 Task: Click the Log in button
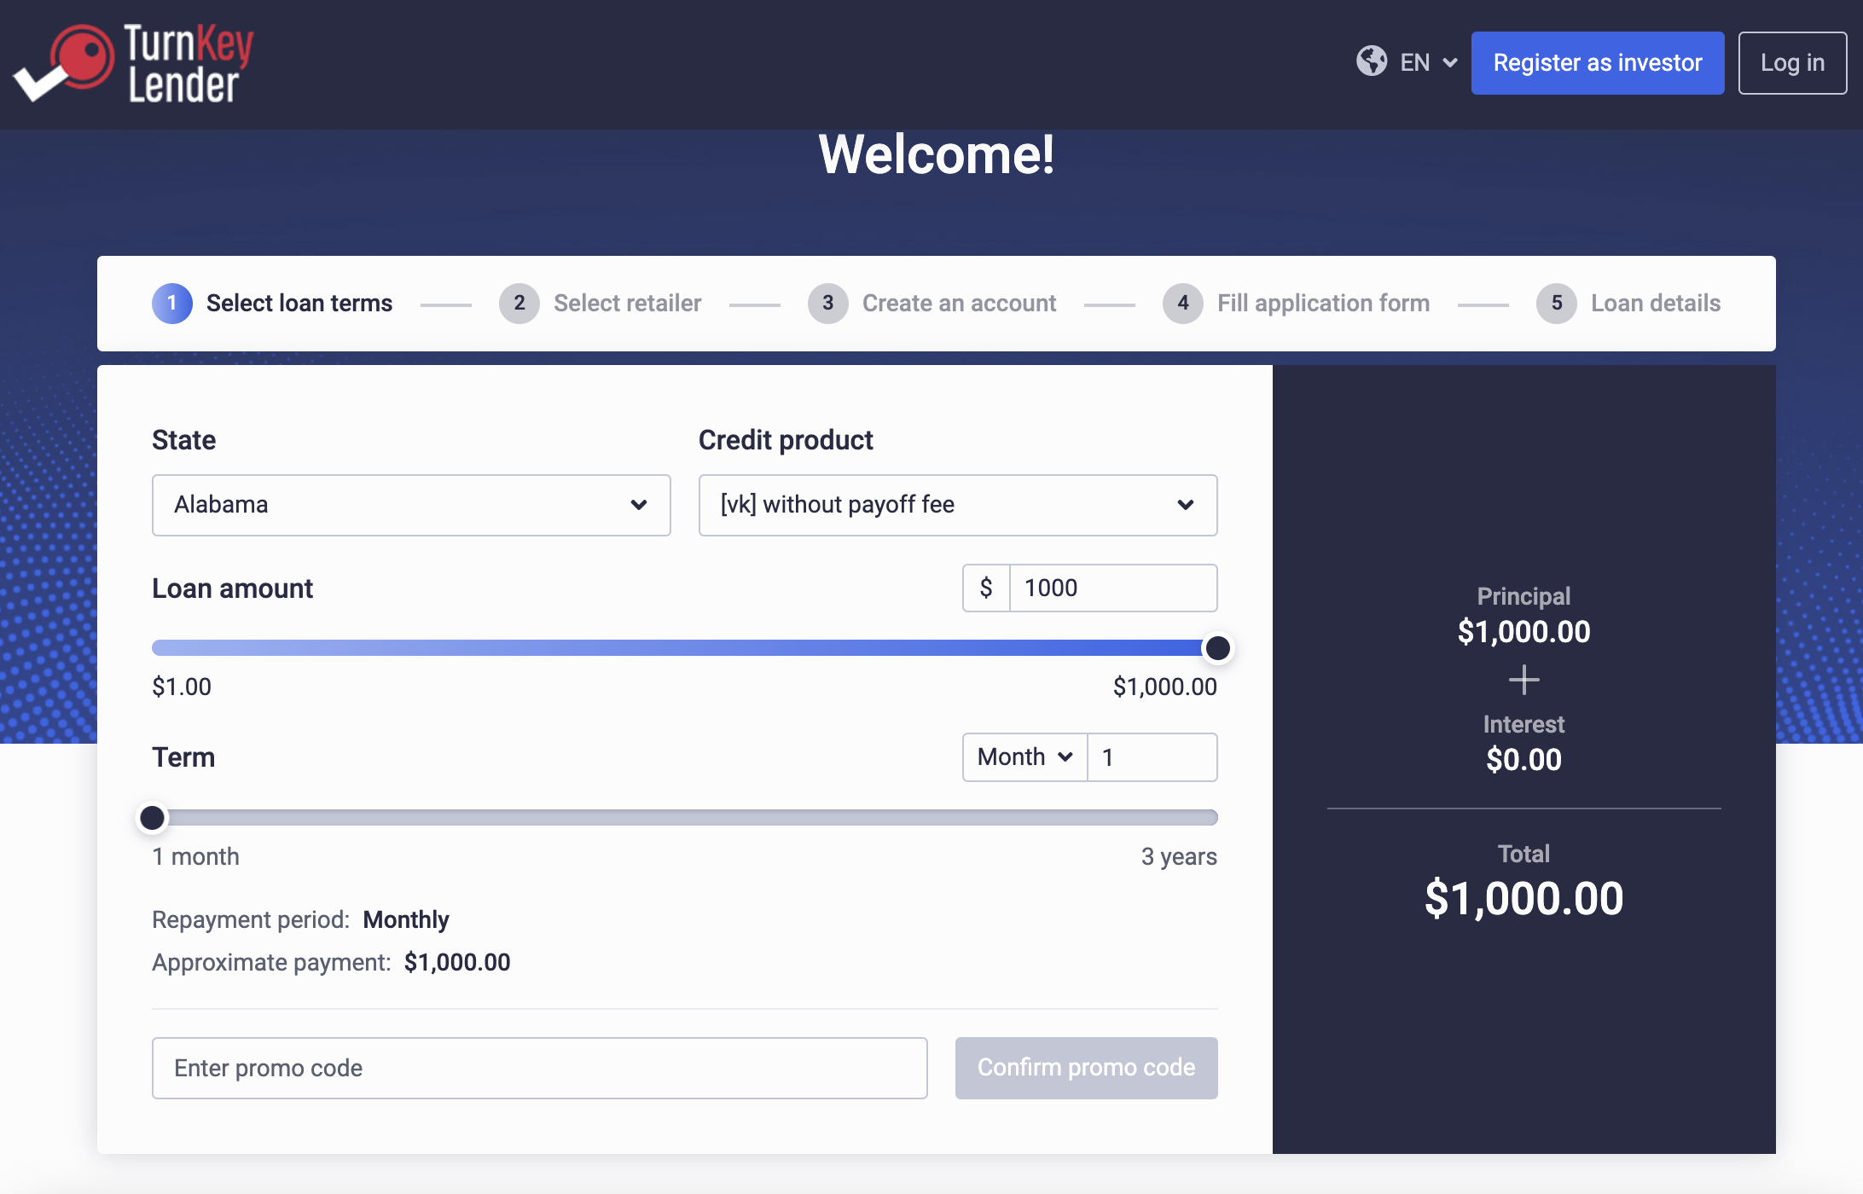tap(1792, 62)
